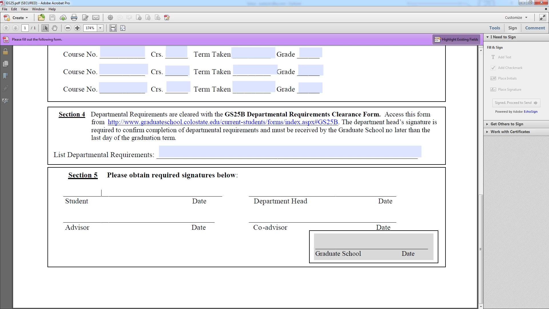Open the bookmarks panel in sidebar
549x309 pixels.
[5, 76]
